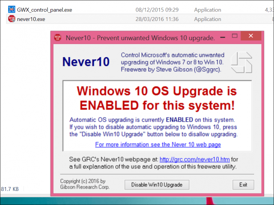Click the GRC logo in Never10 window

[x=241, y=62]
